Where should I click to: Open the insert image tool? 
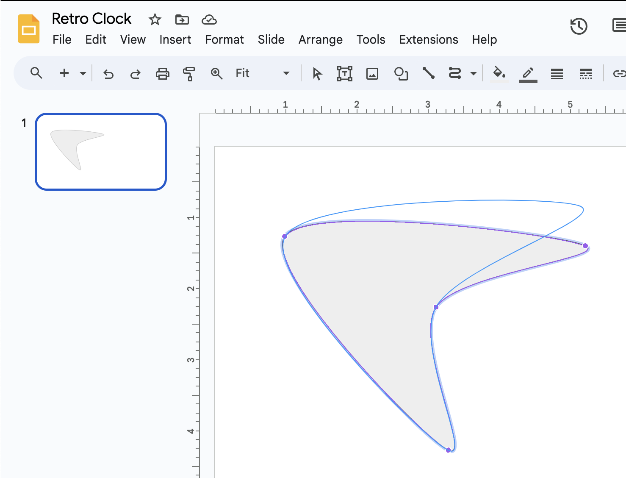[x=372, y=73]
